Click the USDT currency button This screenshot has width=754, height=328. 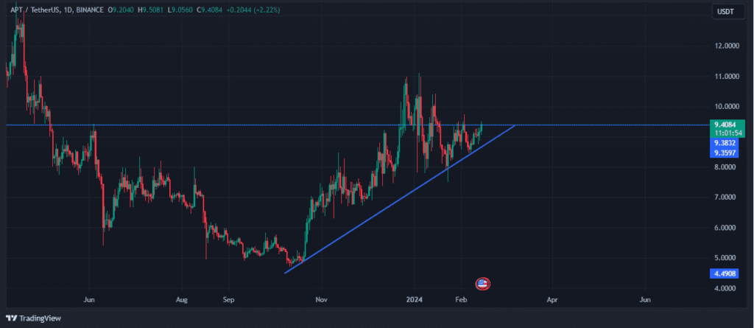[x=728, y=13]
